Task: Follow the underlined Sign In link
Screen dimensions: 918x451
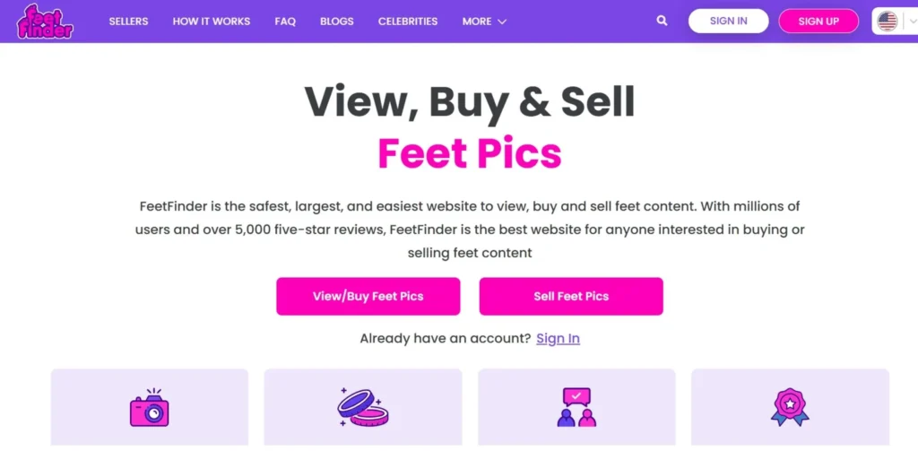Action: pyautogui.click(x=558, y=338)
